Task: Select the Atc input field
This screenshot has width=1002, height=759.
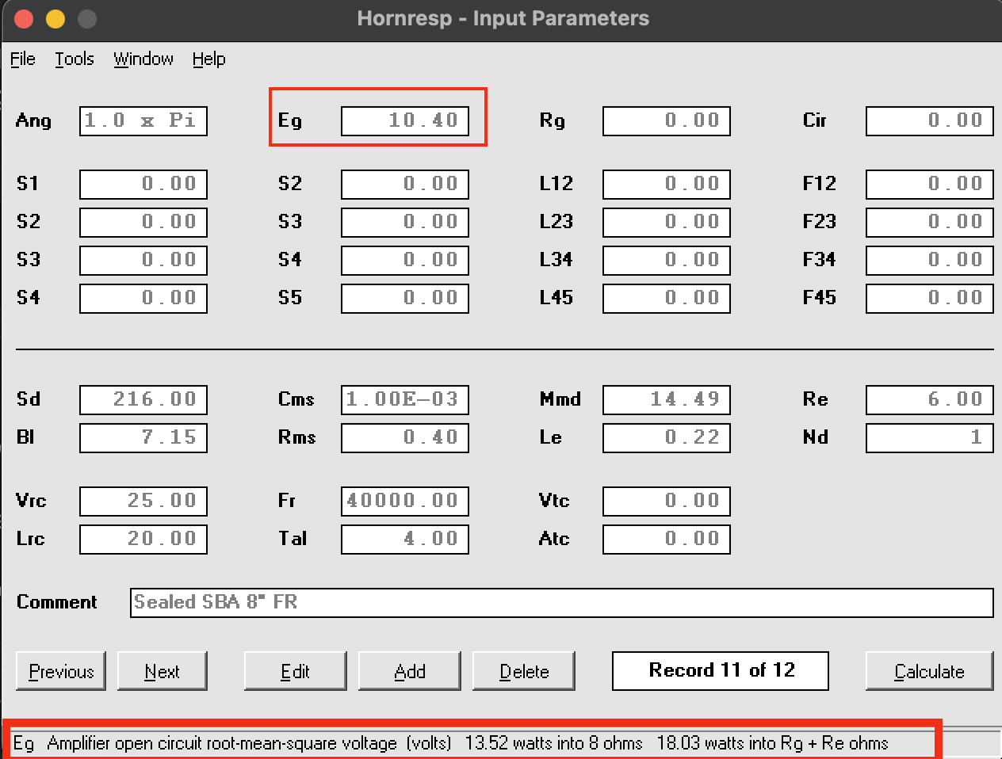Action: coord(667,540)
